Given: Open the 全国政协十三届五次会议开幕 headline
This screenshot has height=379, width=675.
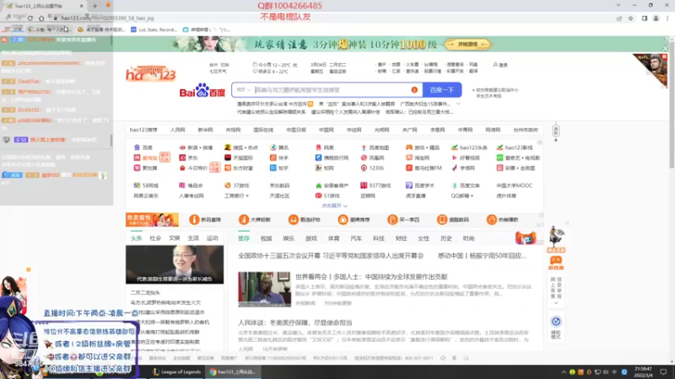Looking at the screenshot, I should coord(331,256).
